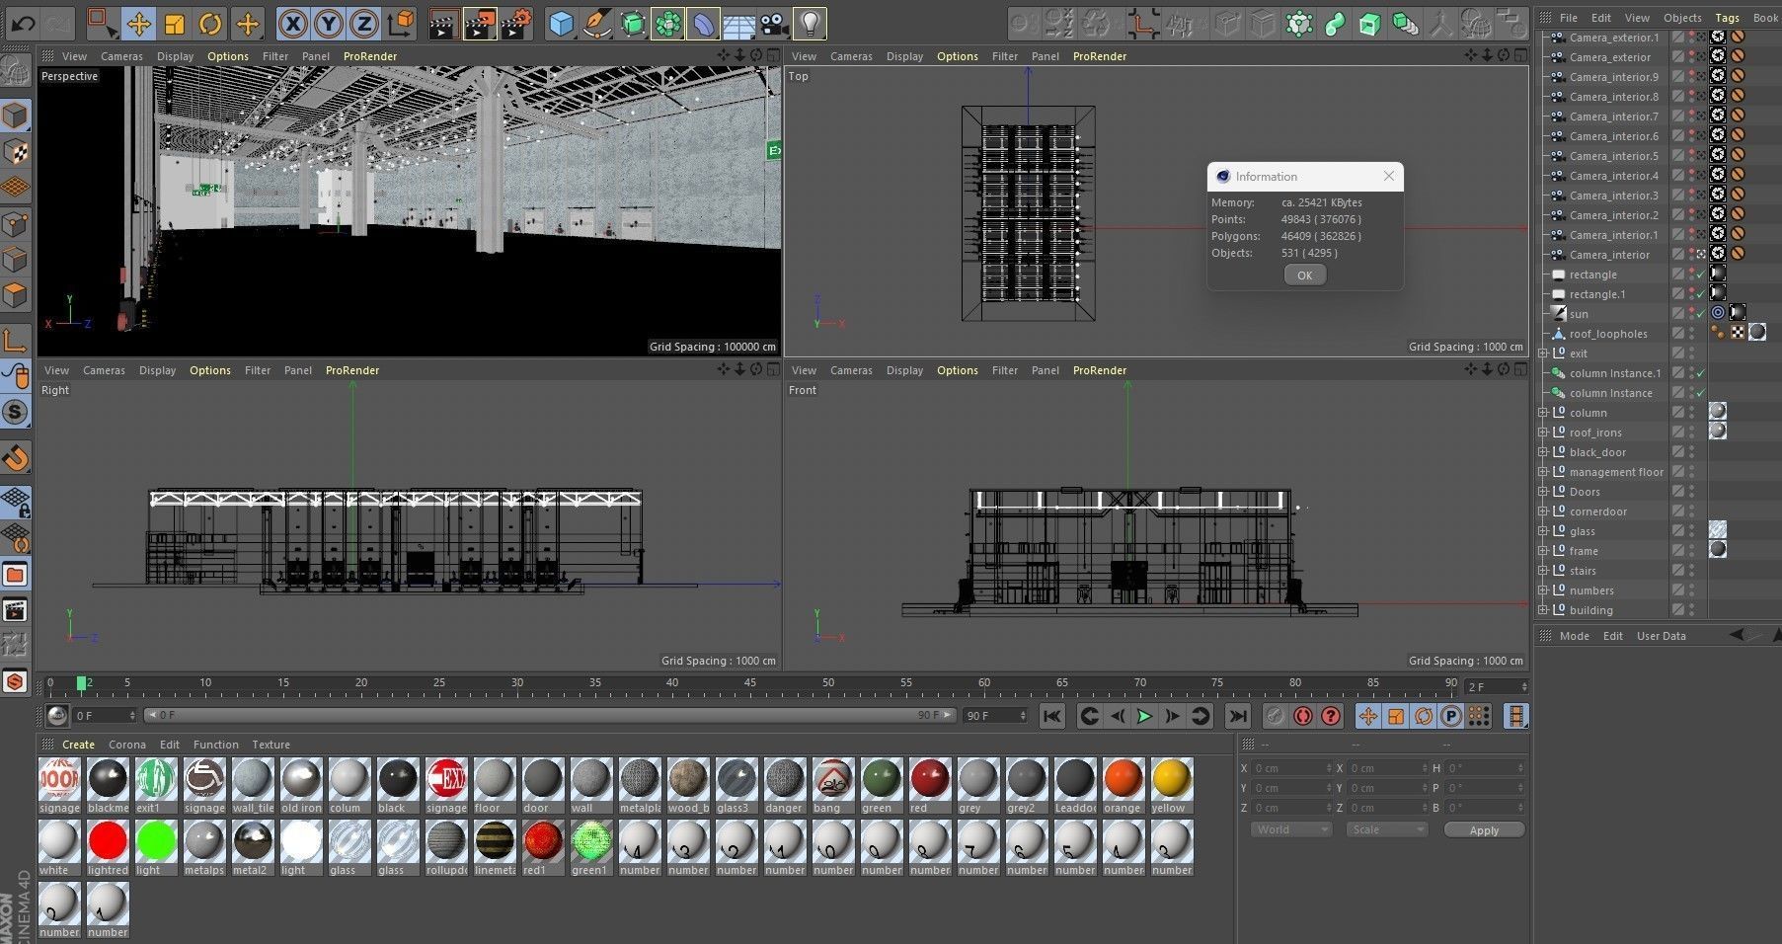
Task: Toggle the green check on column Instance.1
Action: (1701, 373)
